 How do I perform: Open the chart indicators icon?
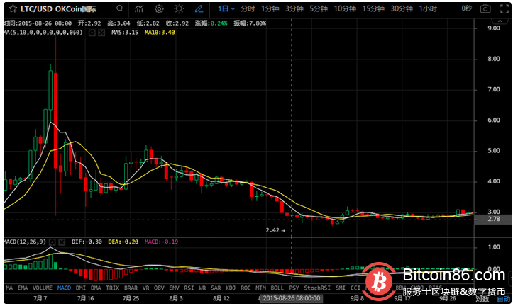[x=139, y=8]
